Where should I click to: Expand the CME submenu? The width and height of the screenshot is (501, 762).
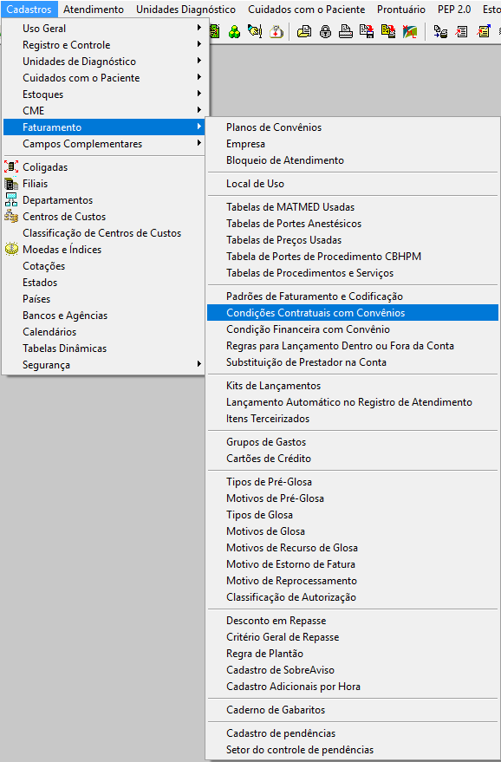(104, 111)
